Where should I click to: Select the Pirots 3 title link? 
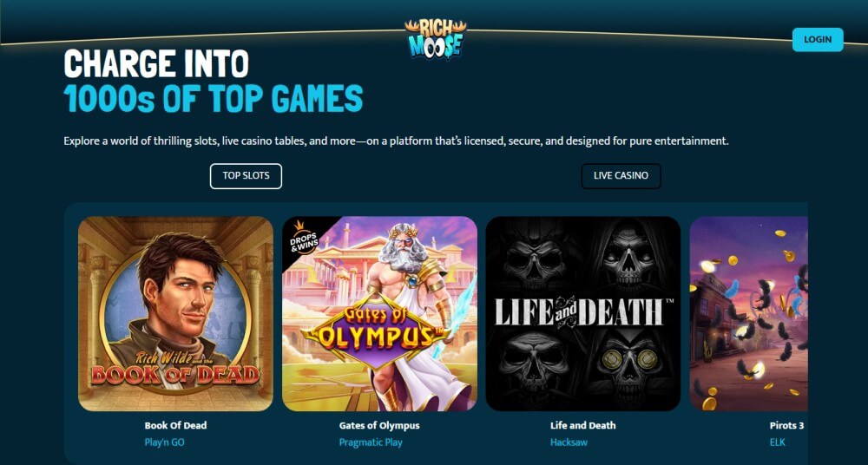pyautogui.click(x=786, y=426)
